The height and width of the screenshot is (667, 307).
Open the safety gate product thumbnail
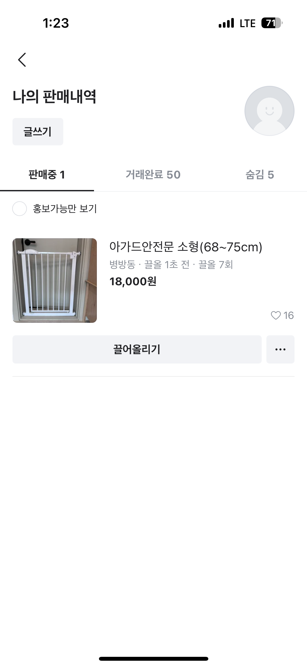tap(55, 280)
